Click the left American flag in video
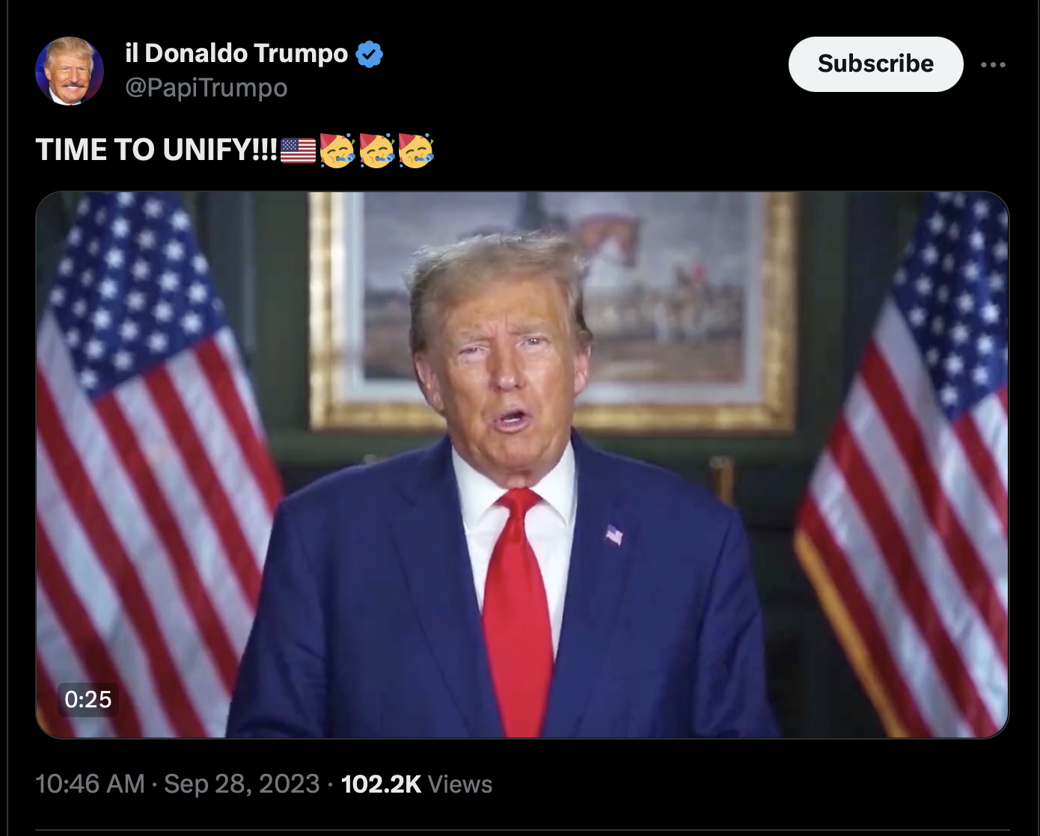 [x=150, y=464]
